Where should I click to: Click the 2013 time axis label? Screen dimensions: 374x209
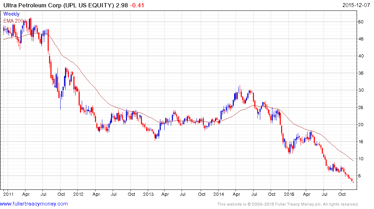coord(148,194)
